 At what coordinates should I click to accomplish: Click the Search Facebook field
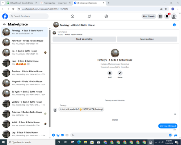pos(29,16)
